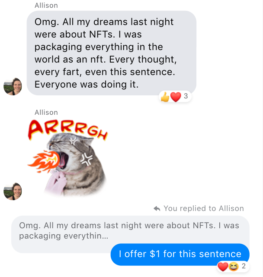Click the Allison name above the cat sticker
263x277 pixels.
[x=46, y=112]
